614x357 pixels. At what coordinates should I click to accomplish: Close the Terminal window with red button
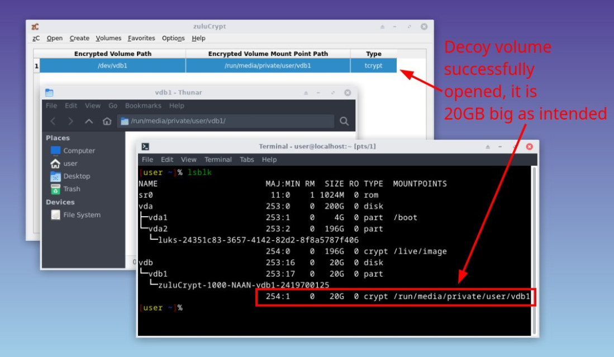[x=530, y=146]
